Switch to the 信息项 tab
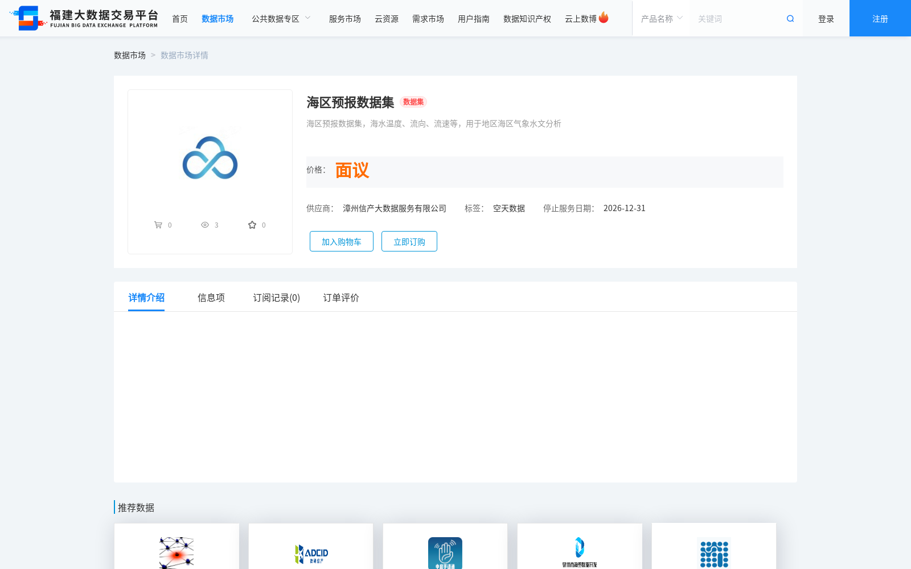The image size is (911, 569). (211, 298)
